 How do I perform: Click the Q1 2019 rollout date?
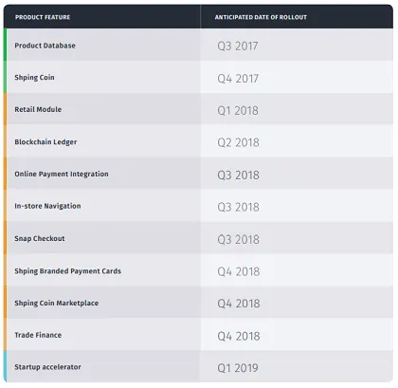pyautogui.click(x=238, y=368)
